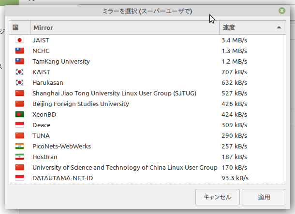Click the 170 kB/s speed value
The image size is (295, 214).
(x=234, y=167)
